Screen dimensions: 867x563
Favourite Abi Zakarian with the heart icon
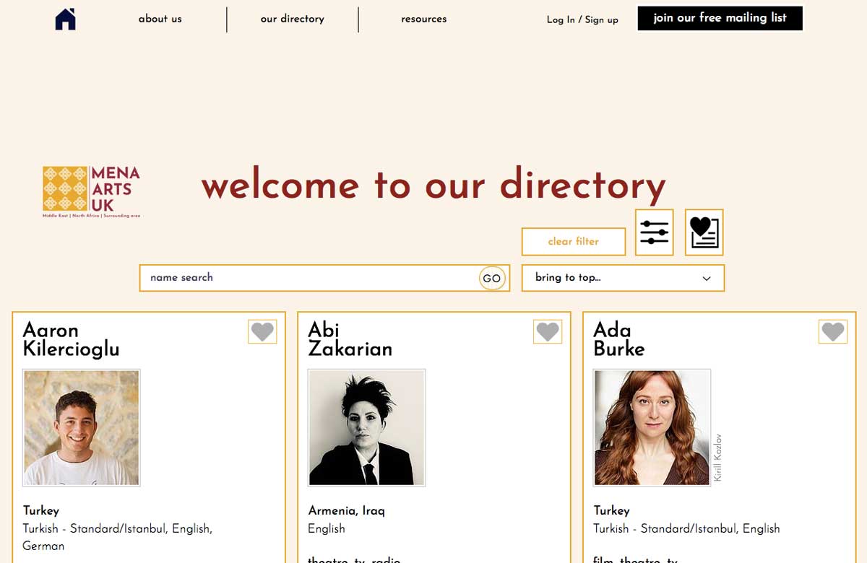coord(547,331)
